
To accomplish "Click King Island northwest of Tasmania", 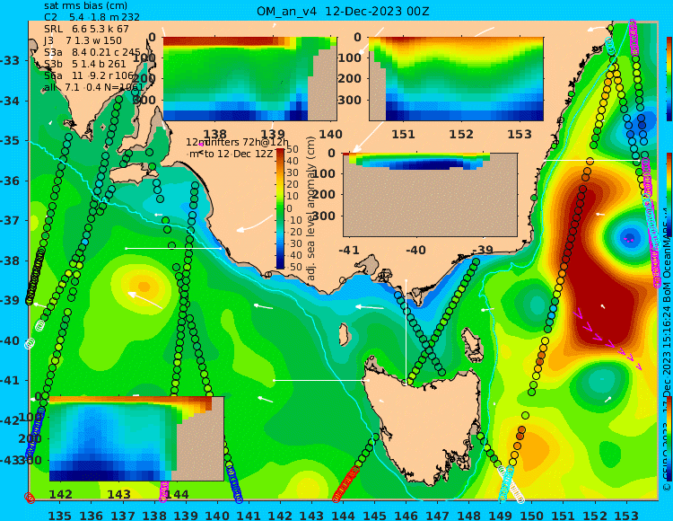I will (x=344, y=334).
